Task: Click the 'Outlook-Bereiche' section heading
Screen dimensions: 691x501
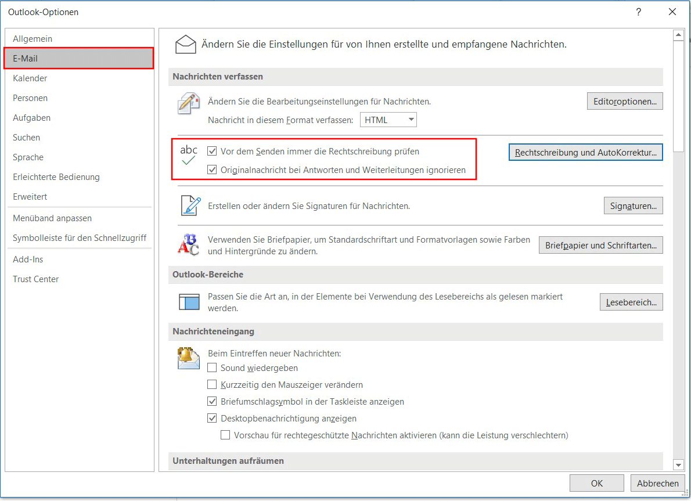Action: [x=208, y=275]
